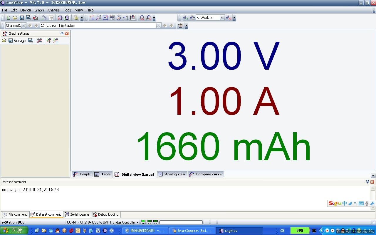The width and height of the screenshot is (376, 235).
Task: Click the second magnifier zoom reset icon
Action: pyautogui.click(x=149, y=18)
